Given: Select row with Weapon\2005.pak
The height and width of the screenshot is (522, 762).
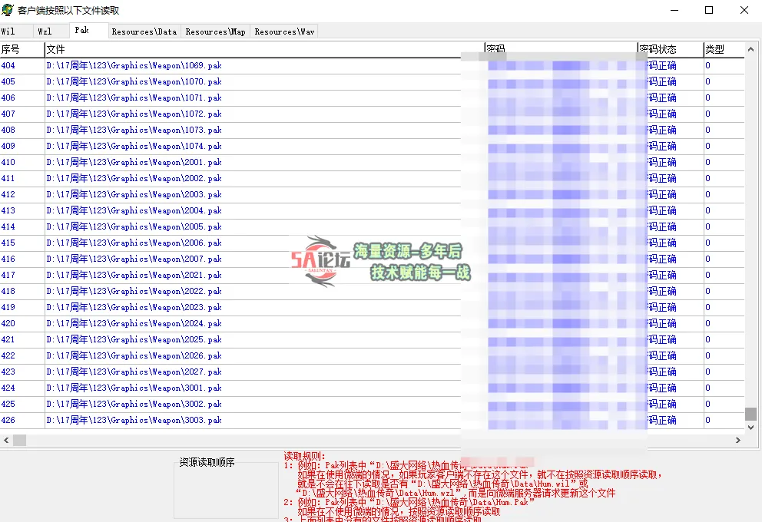Looking at the screenshot, I should [x=373, y=226].
